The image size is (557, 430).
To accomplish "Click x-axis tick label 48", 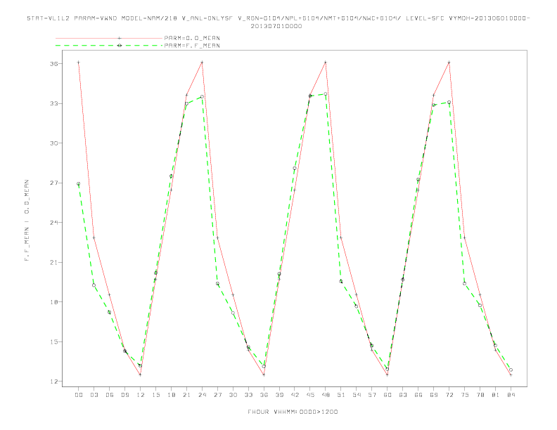I will [326, 395].
